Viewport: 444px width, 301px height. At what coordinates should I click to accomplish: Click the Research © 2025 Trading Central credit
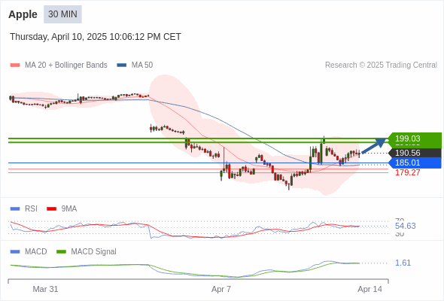[x=381, y=65]
